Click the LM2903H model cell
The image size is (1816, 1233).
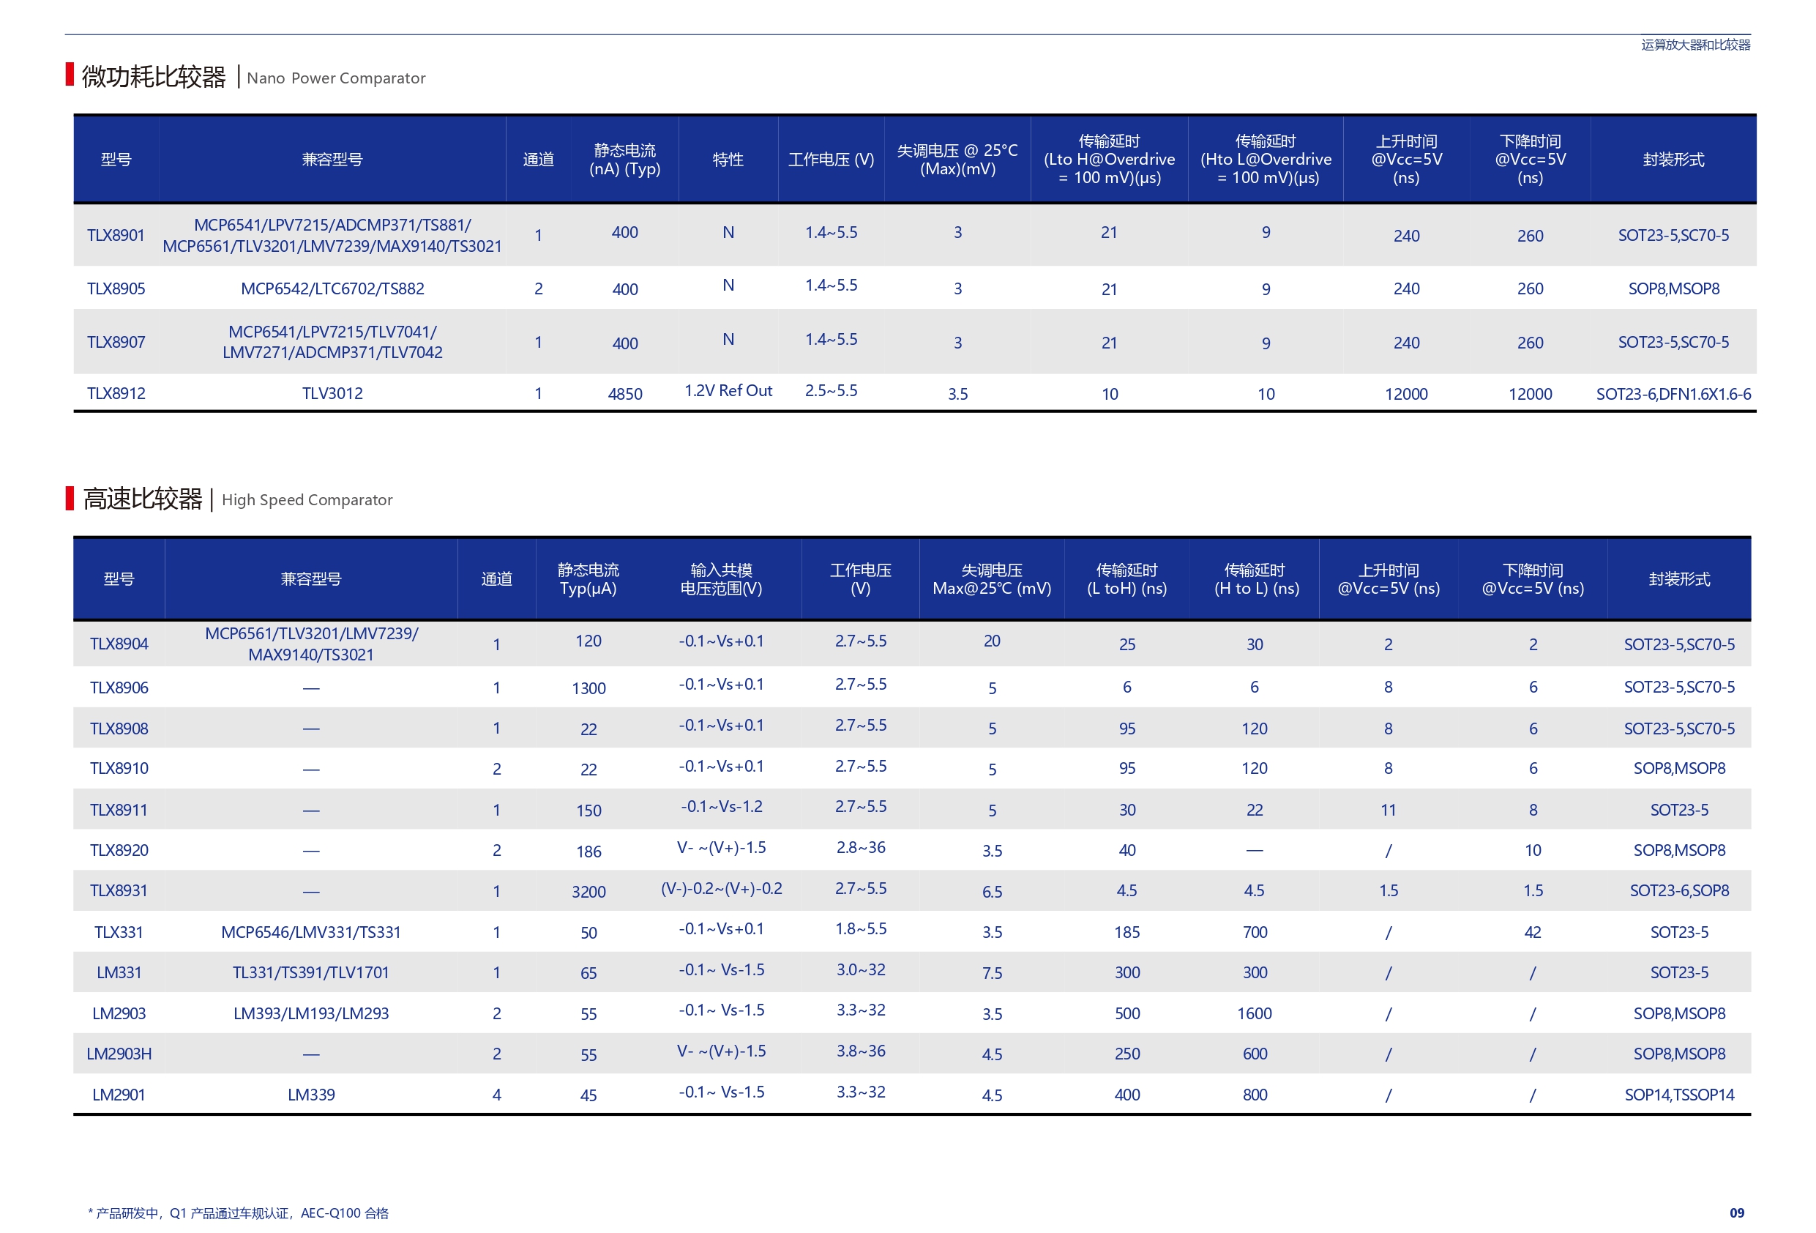click(119, 1054)
